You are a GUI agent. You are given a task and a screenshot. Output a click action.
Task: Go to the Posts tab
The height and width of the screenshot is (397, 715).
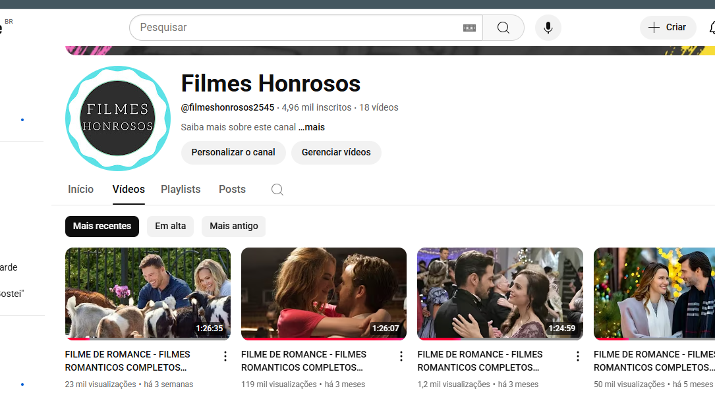[232, 189]
